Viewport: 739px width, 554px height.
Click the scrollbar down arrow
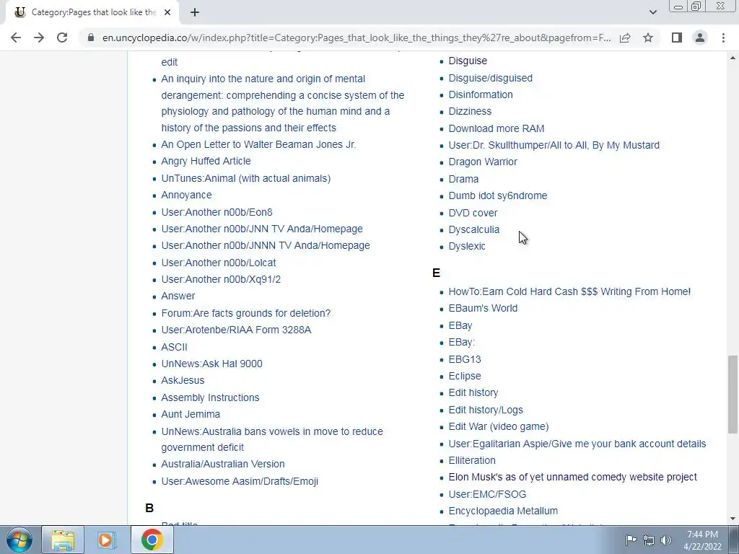pyautogui.click(x=733, y=519)
